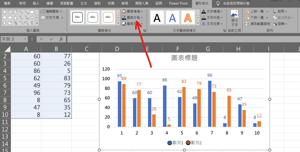Open 文字效果 text effects dropdown
This screenshot has width=300, height=152.
click(x=212, y=24)
